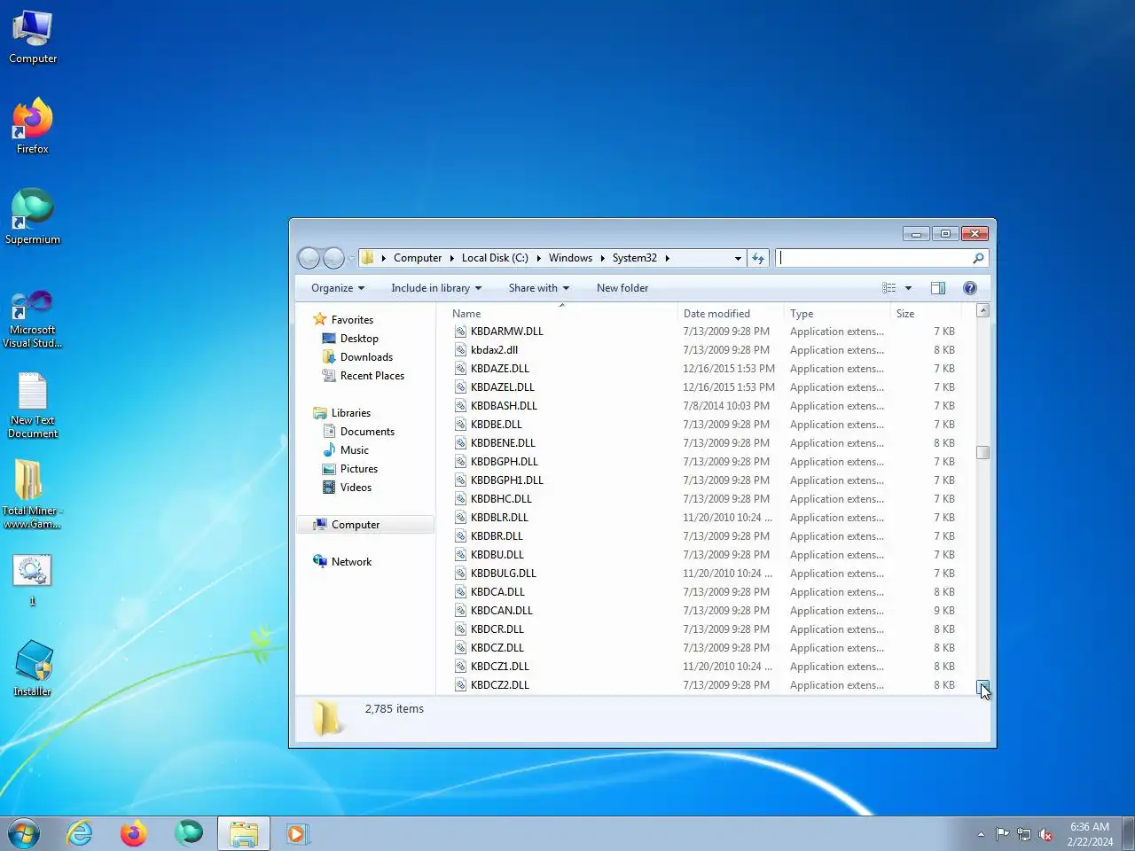Show hidden tray icons arrow
The image size is (1135, 851).
981,834
